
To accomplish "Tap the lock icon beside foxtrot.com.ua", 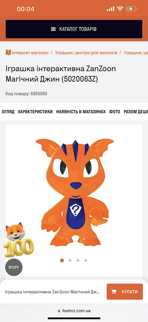I will pyautogui.click(x=59, y=311).
